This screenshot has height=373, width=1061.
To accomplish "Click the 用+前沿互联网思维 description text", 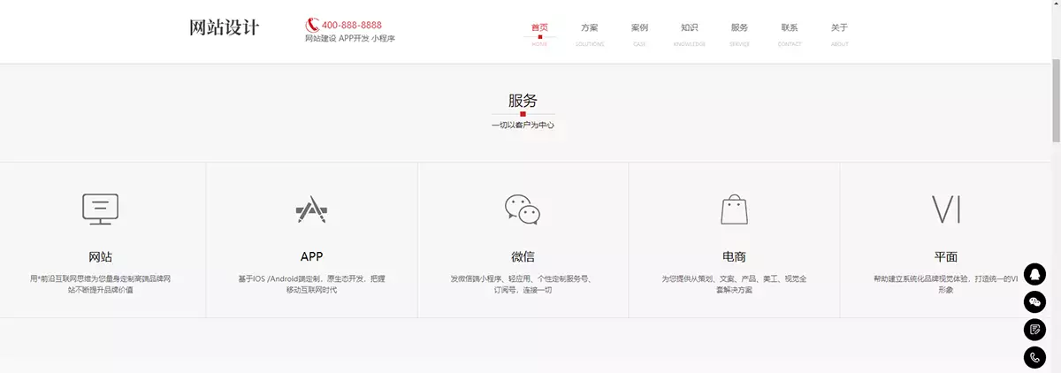I will (x=100, y=284).
